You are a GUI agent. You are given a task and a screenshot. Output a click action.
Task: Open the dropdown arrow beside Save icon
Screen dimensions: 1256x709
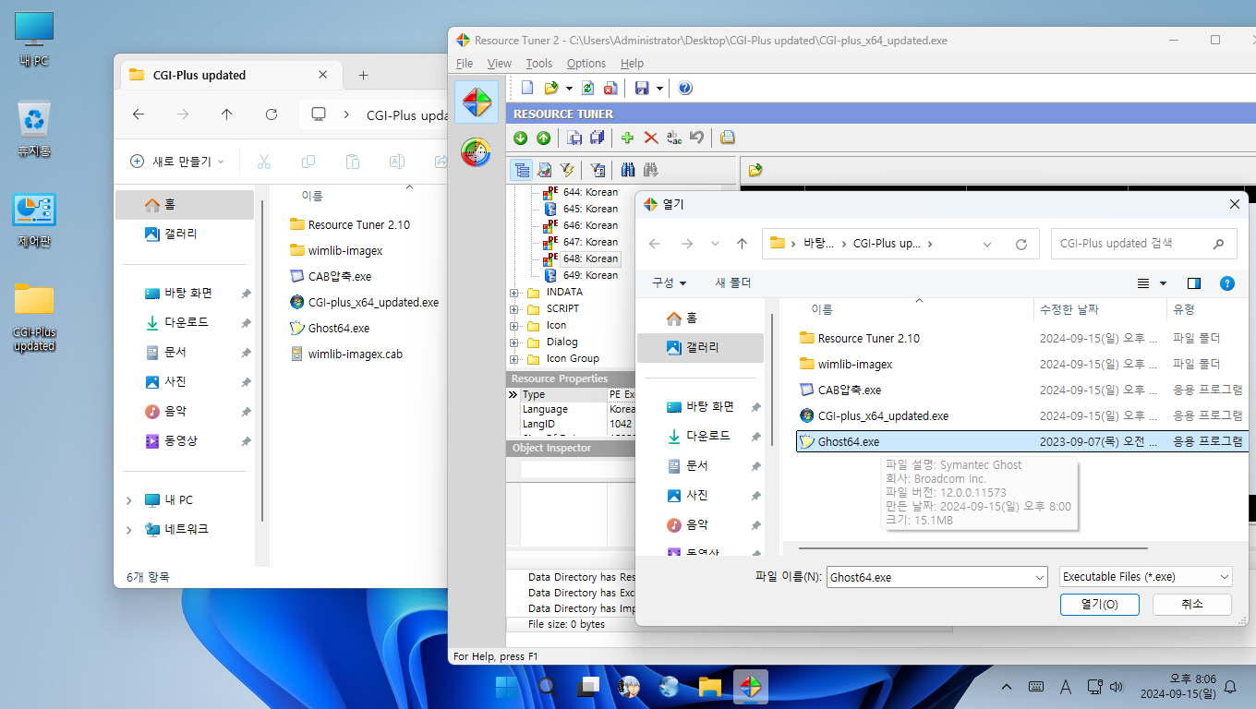659,89
